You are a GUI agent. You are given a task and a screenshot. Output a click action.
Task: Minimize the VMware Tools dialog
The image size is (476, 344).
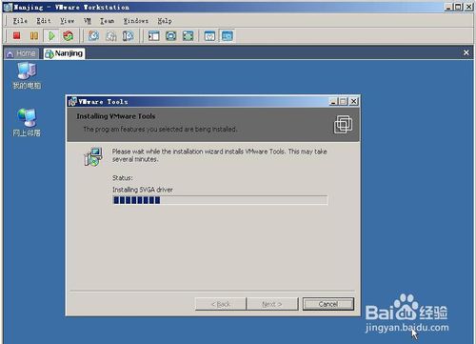(333, 102)
